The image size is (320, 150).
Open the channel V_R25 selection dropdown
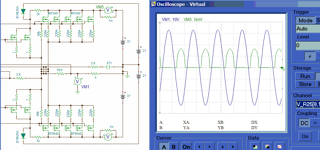click(308, 104)
